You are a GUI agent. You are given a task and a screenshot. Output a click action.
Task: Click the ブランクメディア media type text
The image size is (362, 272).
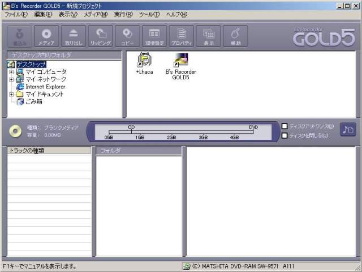pos(62,127)
